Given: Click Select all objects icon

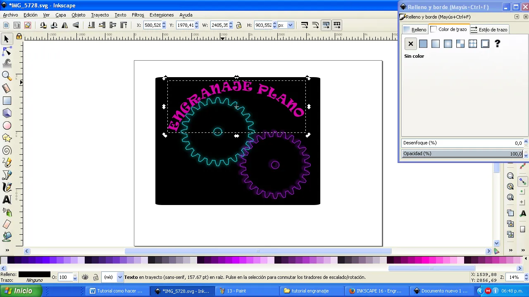Looking at the screenshot, I should point(6,25).
